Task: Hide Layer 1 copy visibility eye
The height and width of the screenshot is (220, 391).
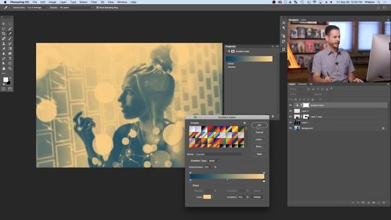Action: point(290,117)
